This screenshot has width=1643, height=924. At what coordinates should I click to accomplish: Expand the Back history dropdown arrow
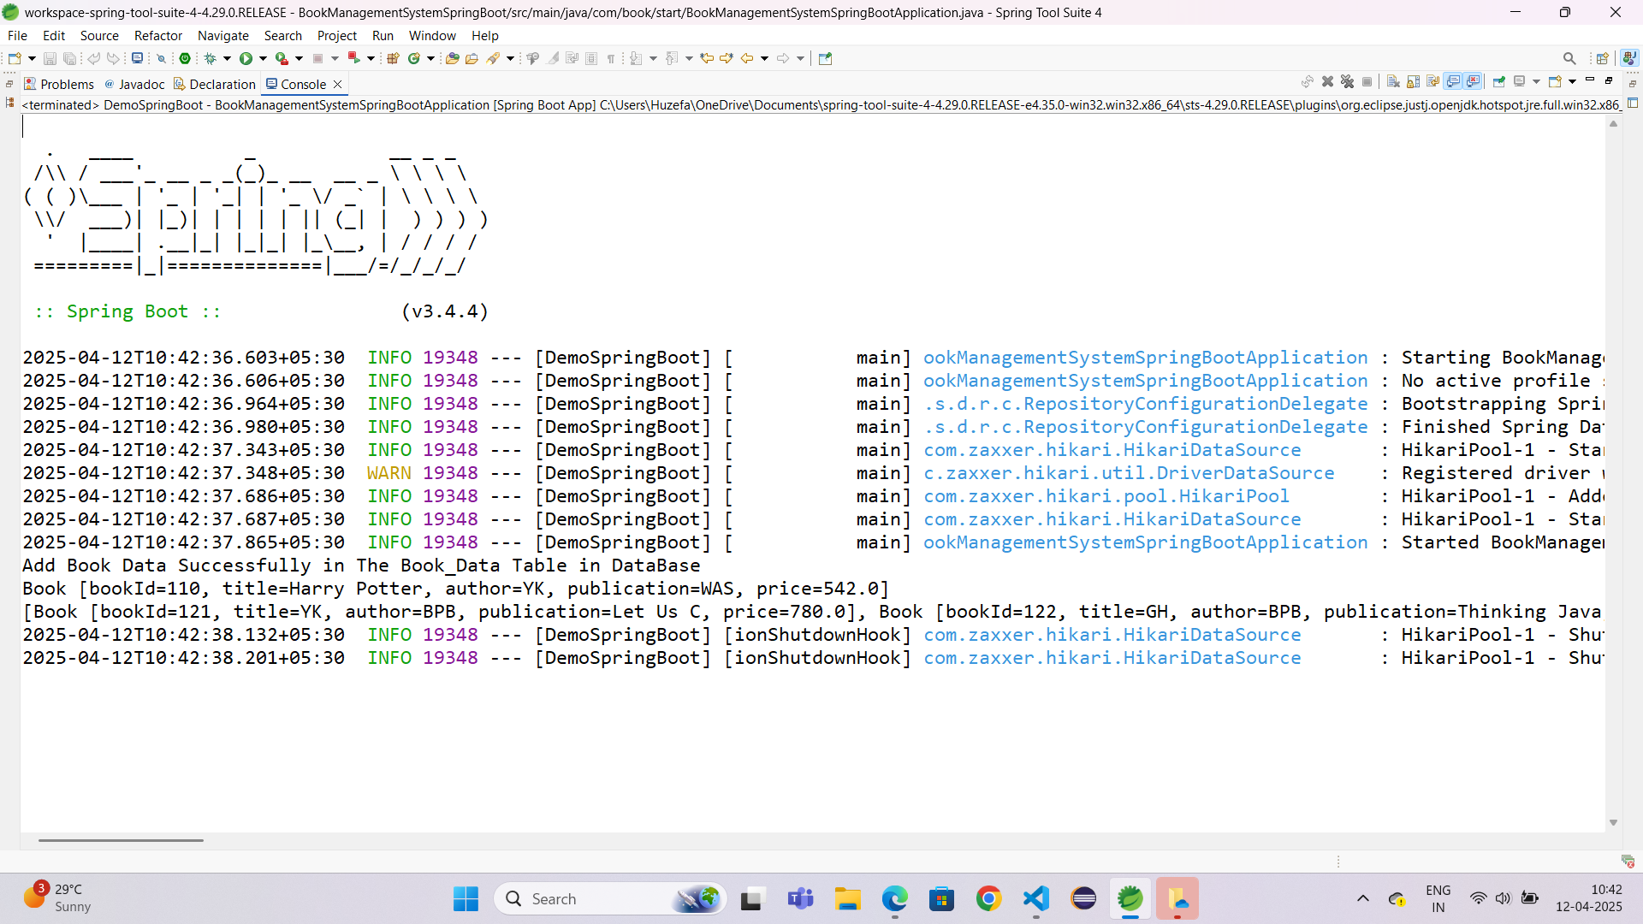pos(764,58)
